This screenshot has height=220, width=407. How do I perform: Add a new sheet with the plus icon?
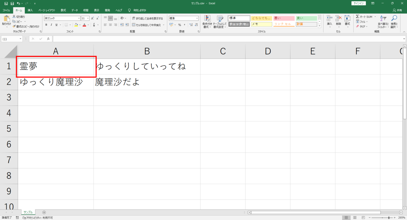[44, 212]
